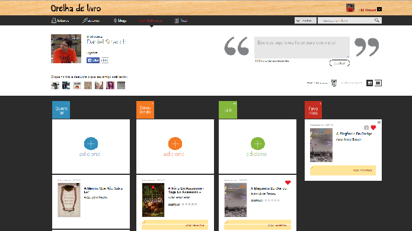The width and height of the screenshot is (412, 231).
Task: Select the orange Estou lendo tab
Action: tap(145, 110)
